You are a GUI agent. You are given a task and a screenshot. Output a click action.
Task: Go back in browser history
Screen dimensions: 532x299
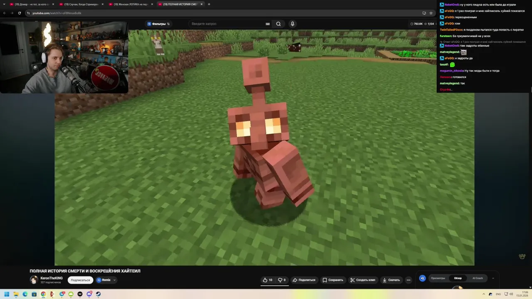[5, 13]
